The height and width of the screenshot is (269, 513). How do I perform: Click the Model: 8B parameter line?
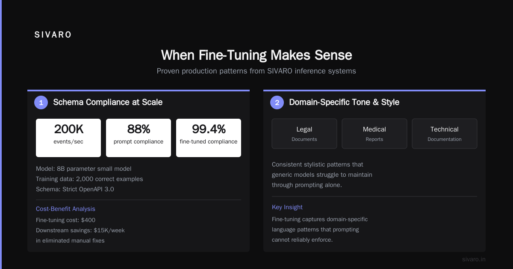pyautogui.click(x=84, y=169)
